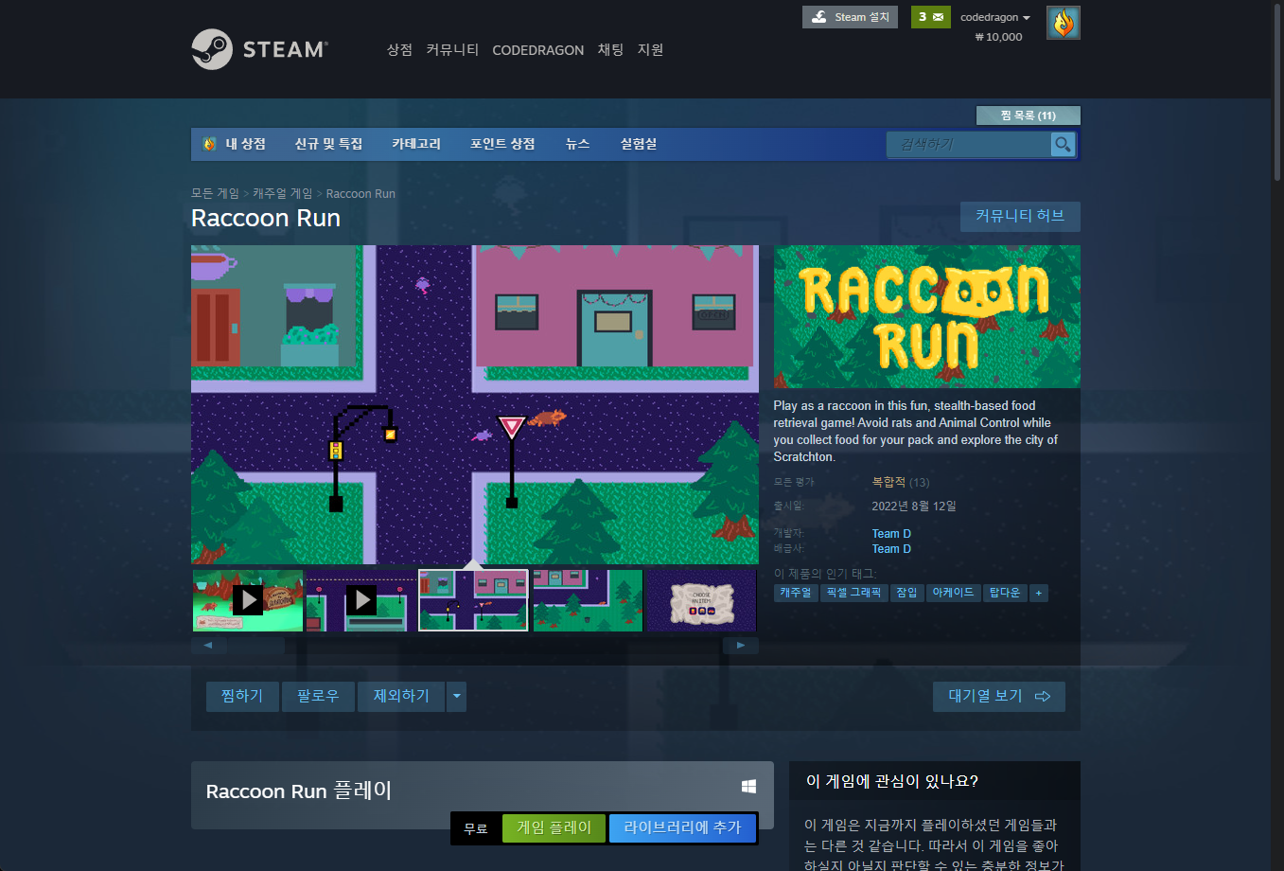Open the 찜 목록 (11) wishlist button
The image size is (1284, 871).
(1028, 116)
